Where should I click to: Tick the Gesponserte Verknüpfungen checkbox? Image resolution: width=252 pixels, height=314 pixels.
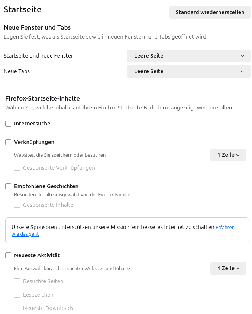[x=17, y=168]
